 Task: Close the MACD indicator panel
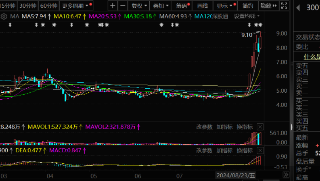[260, 150]
